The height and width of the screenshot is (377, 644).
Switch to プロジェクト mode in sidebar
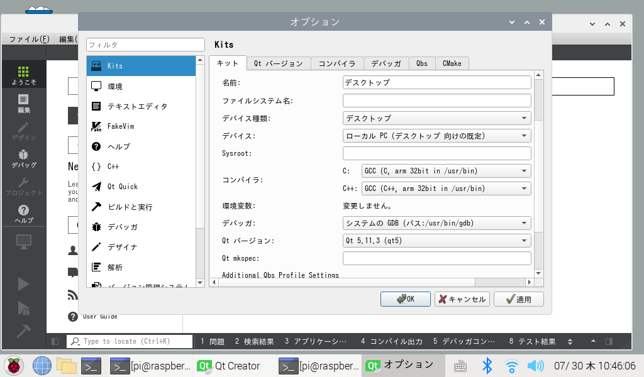pos(24,186)
